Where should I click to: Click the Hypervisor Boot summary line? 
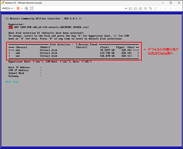coord(50,62)
